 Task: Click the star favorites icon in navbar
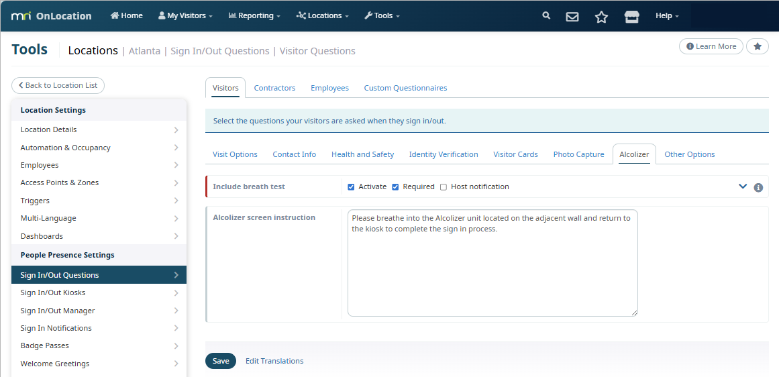coord(601,16)
